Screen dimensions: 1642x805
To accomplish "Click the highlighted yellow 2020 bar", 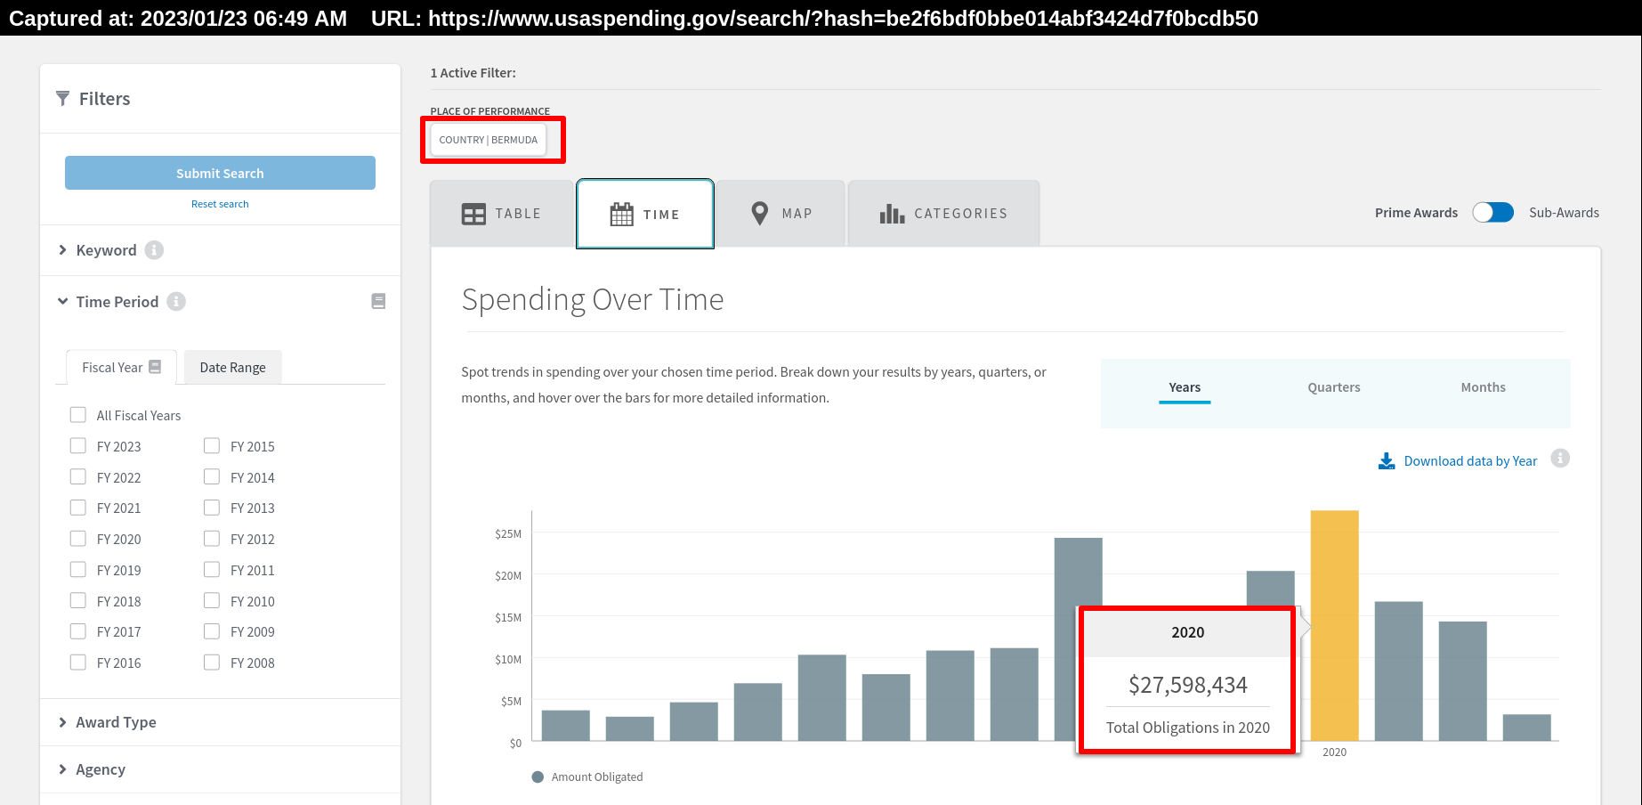I will pos(1334,625).
